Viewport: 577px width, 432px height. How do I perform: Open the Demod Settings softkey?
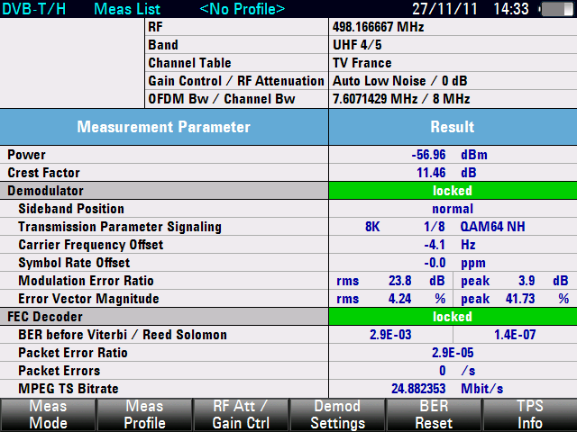pos(337,415)
